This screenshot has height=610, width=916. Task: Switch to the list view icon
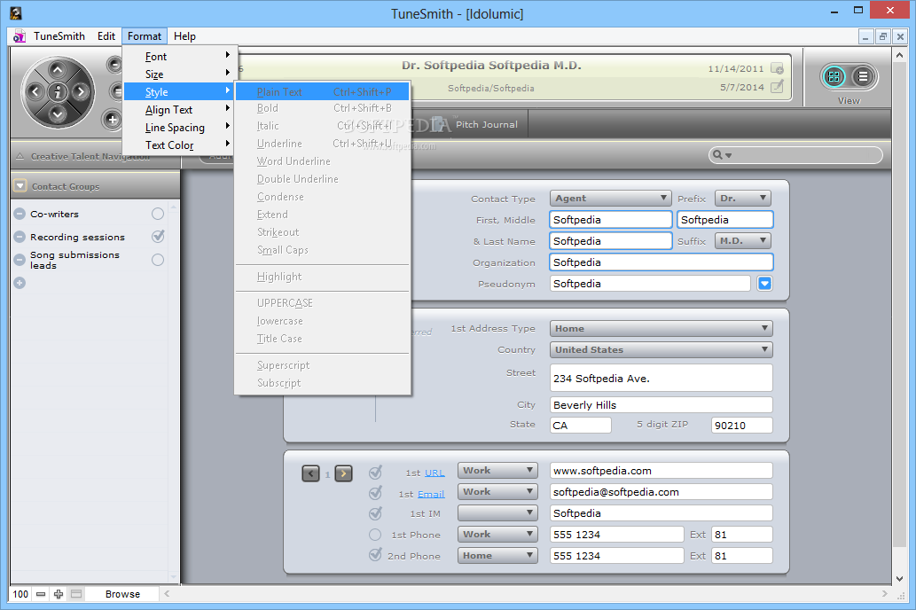[x=863, y=76]
